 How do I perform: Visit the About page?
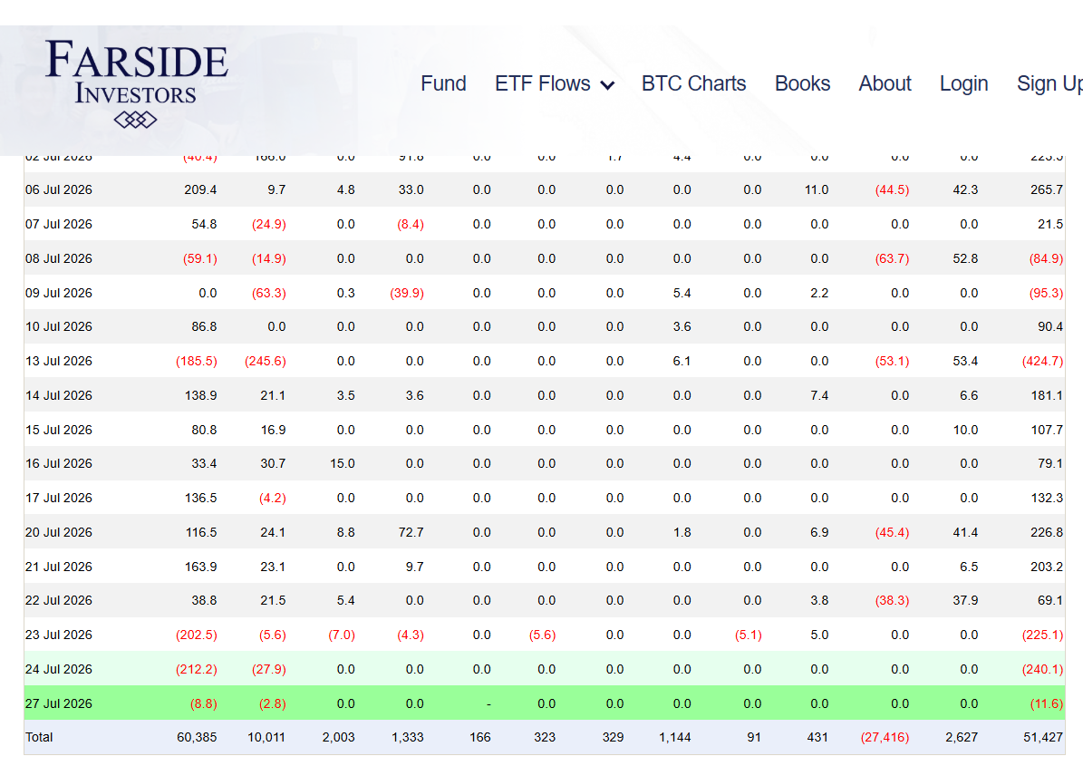[x=885, y=83]
